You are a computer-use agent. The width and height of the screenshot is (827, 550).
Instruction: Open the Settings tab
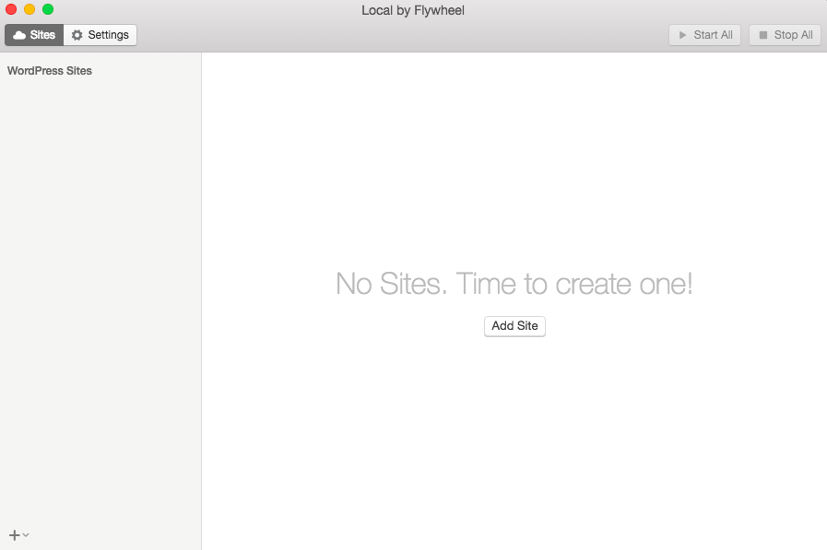click(100, 35)
